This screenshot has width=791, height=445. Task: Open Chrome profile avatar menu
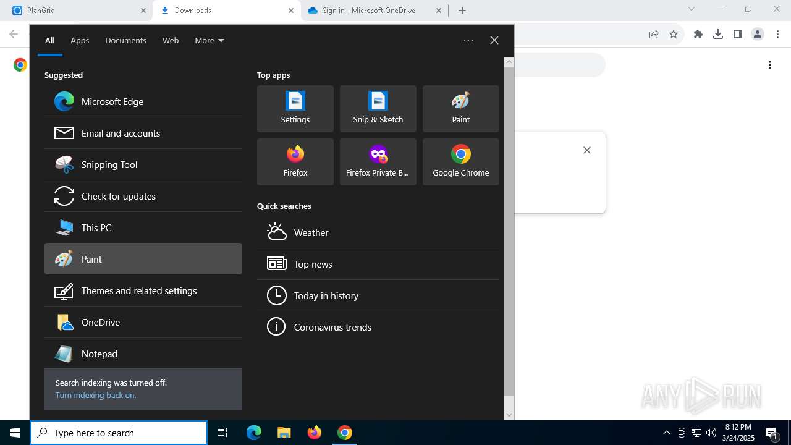tap(758, 35)
